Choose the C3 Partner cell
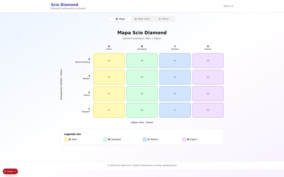 [175, 77]
